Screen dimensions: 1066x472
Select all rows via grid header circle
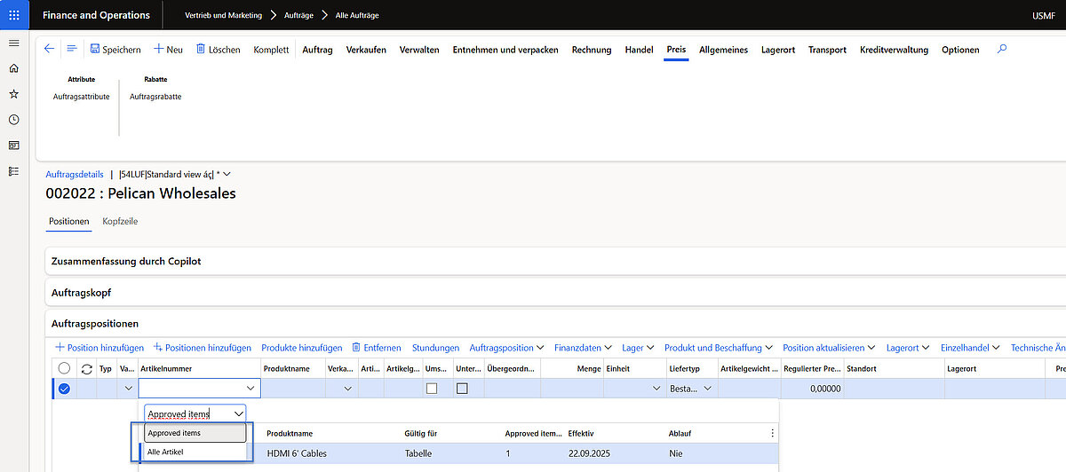[x=64, y=368]
